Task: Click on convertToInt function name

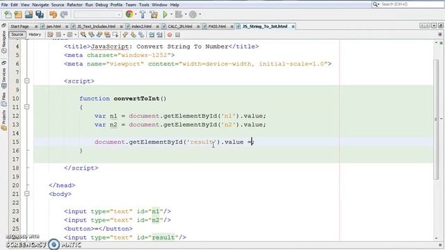Action: [137, 99]
